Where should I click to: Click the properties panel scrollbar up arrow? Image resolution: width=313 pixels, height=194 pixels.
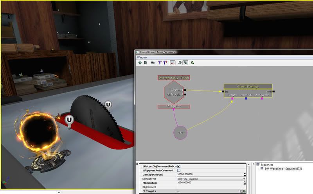click(x=249, y=164)
